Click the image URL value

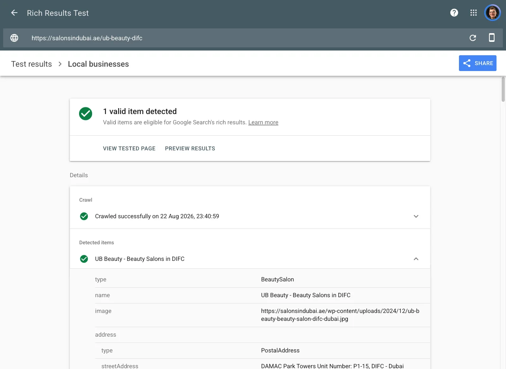point(340,315)
